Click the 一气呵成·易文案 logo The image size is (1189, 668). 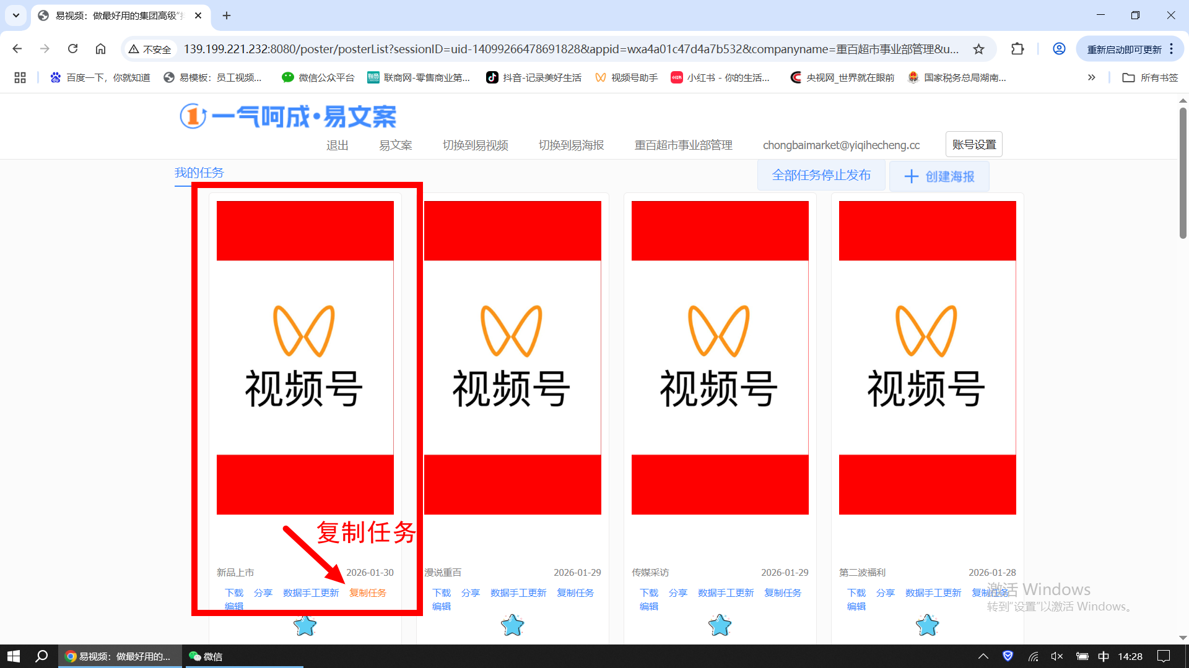tap(288, 116)
